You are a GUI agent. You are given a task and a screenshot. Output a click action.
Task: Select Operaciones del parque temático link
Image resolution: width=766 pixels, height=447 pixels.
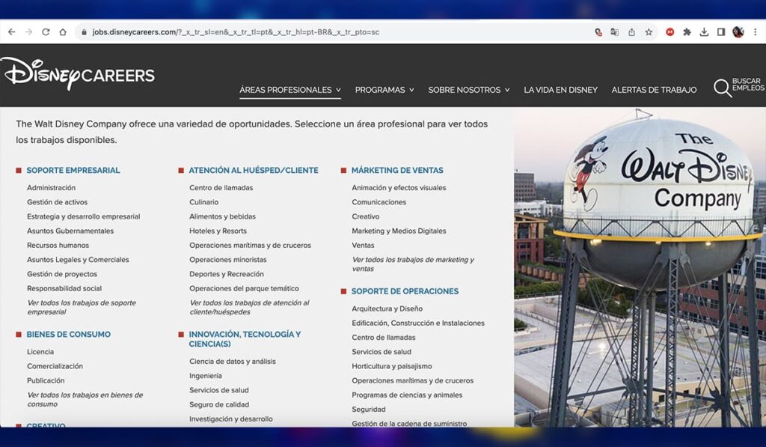245,288
